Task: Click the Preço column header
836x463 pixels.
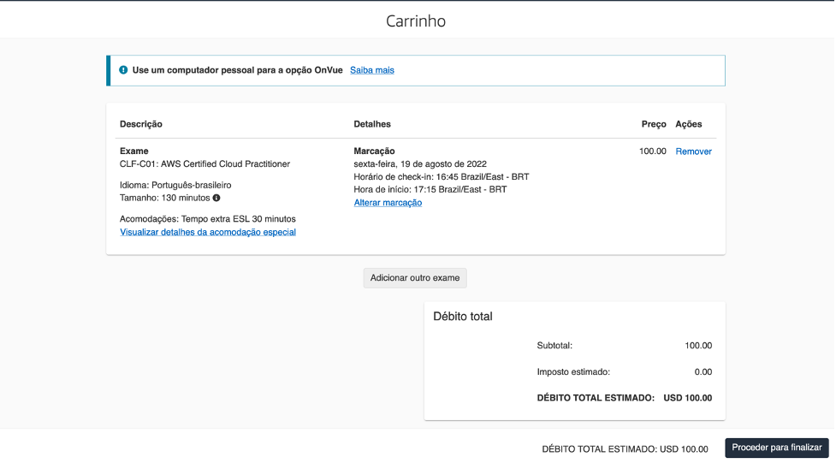Action: [x=654, y=124]
